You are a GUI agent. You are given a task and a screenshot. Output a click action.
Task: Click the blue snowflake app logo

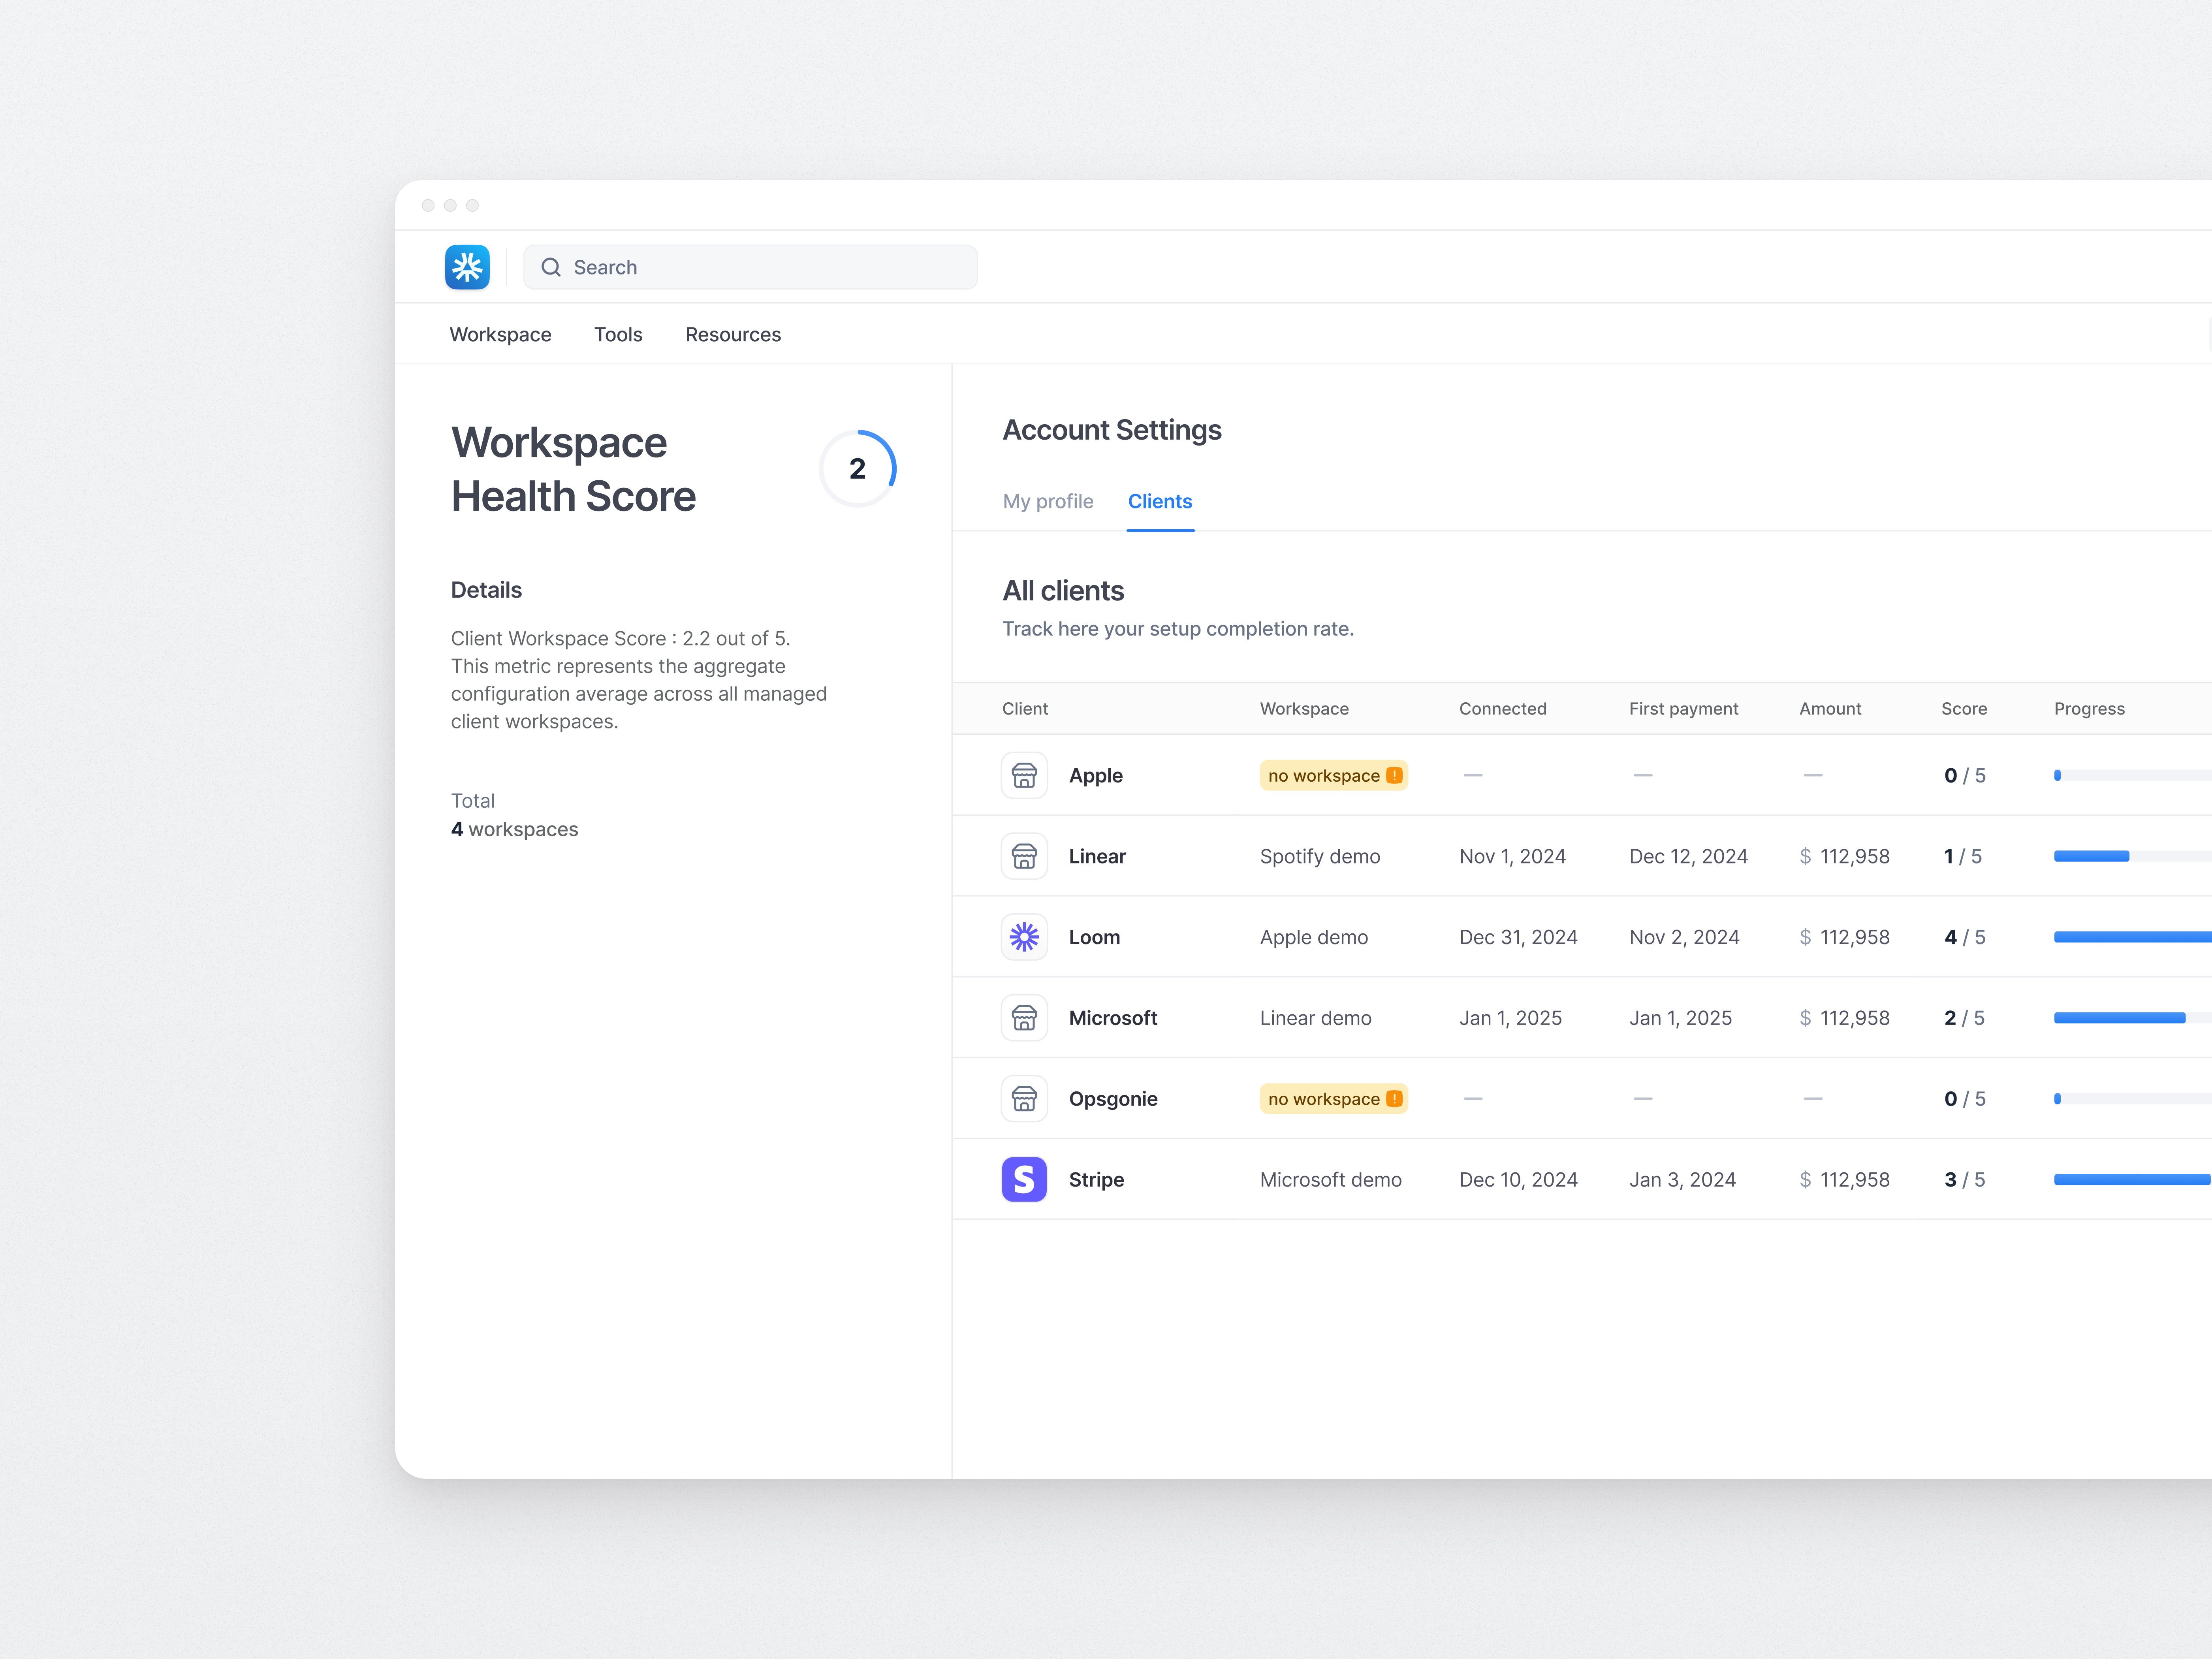[467, 267]
